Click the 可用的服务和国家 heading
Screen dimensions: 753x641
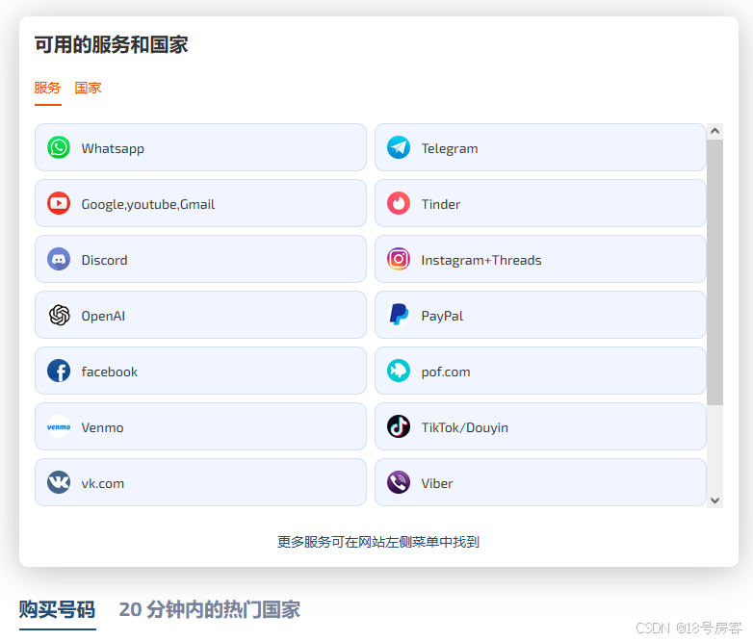(x=111, y=44)
